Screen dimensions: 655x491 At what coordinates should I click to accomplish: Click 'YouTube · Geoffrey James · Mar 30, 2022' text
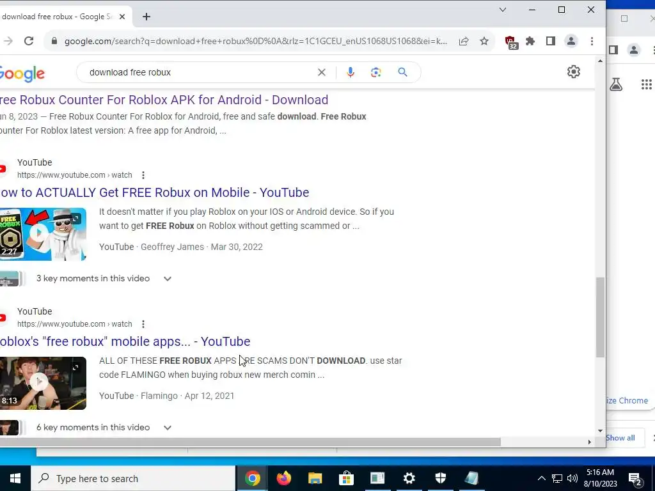point(181,247)
